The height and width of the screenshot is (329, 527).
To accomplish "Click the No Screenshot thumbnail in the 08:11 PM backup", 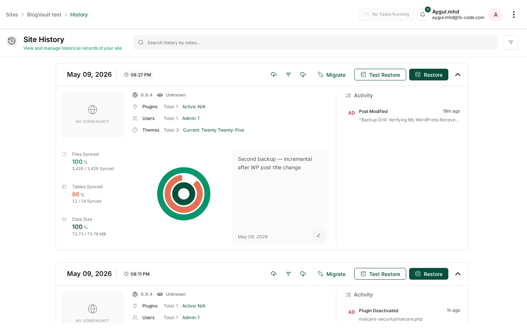I will click(x=93, y=307).
